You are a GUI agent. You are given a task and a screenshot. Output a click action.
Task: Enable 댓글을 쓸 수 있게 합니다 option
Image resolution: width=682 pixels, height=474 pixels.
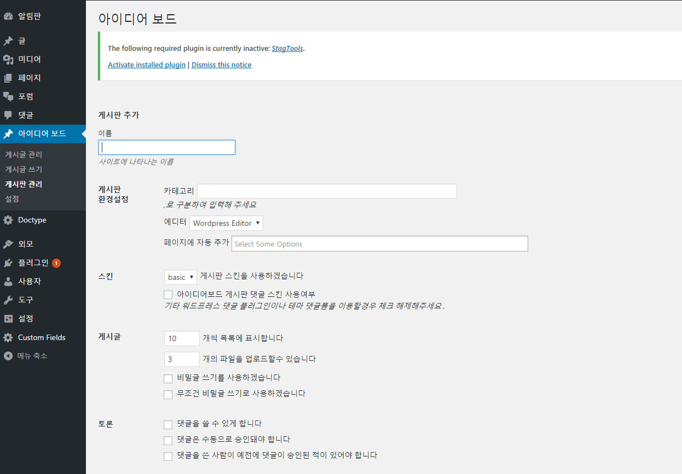168,424
